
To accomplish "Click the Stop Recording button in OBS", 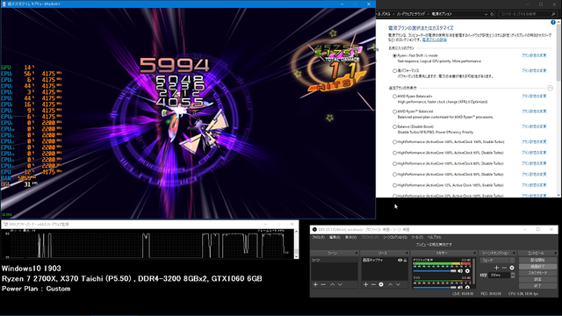I will (537, 267).
